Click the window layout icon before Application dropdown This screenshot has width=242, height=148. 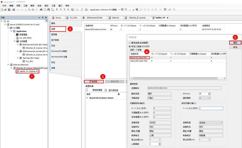[86, 10]
